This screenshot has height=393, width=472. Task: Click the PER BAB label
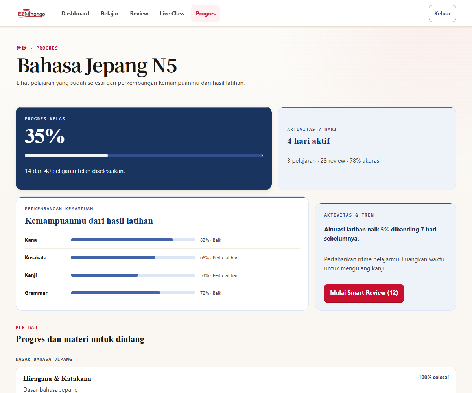[27, 327]
